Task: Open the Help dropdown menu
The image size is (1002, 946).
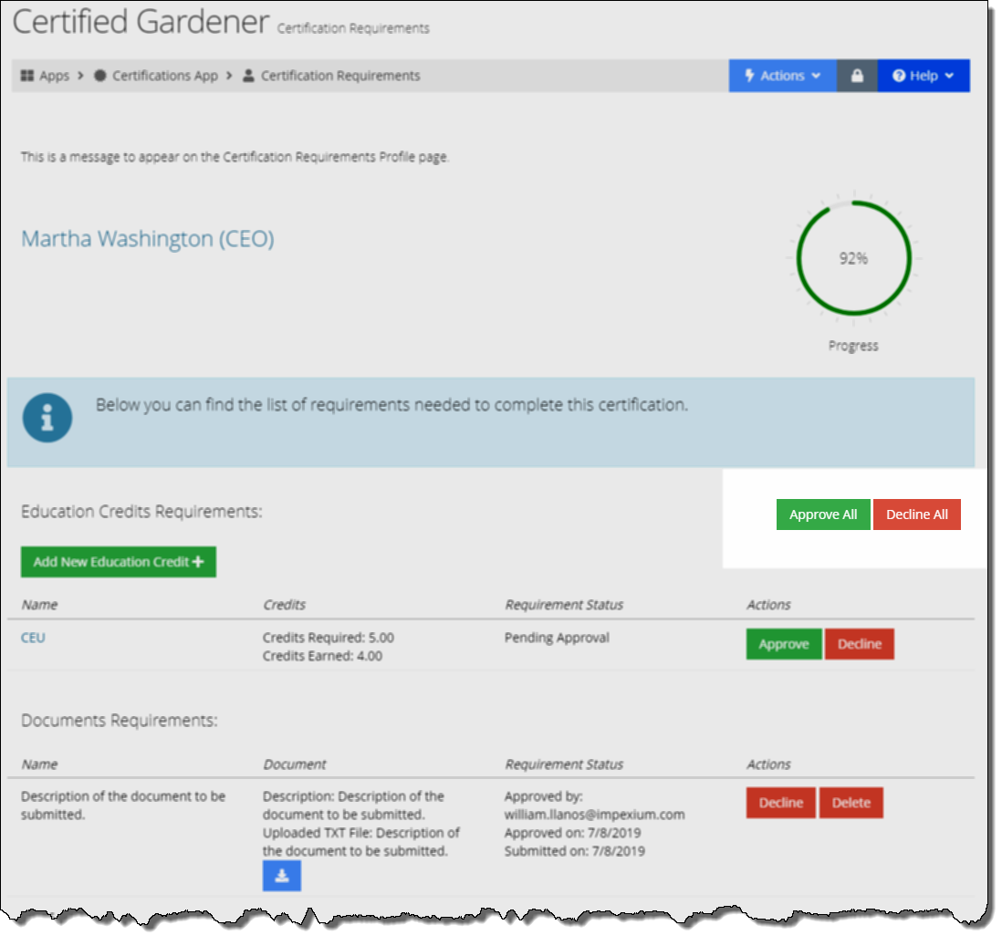Action: [924, 76]
